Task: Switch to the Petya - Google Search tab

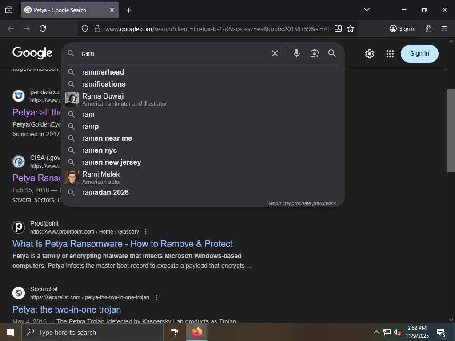Action: click(70, 10)
